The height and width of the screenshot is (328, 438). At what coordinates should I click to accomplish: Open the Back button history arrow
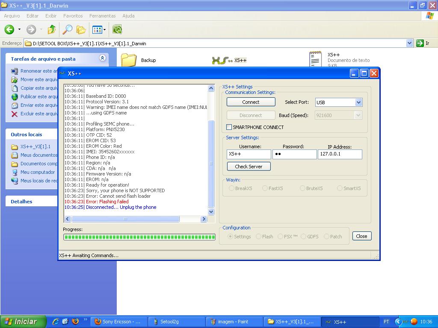[x=19, y=29]
